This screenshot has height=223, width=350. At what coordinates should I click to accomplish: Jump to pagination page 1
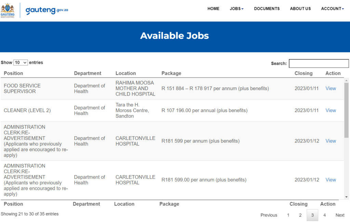coord(288,215)
